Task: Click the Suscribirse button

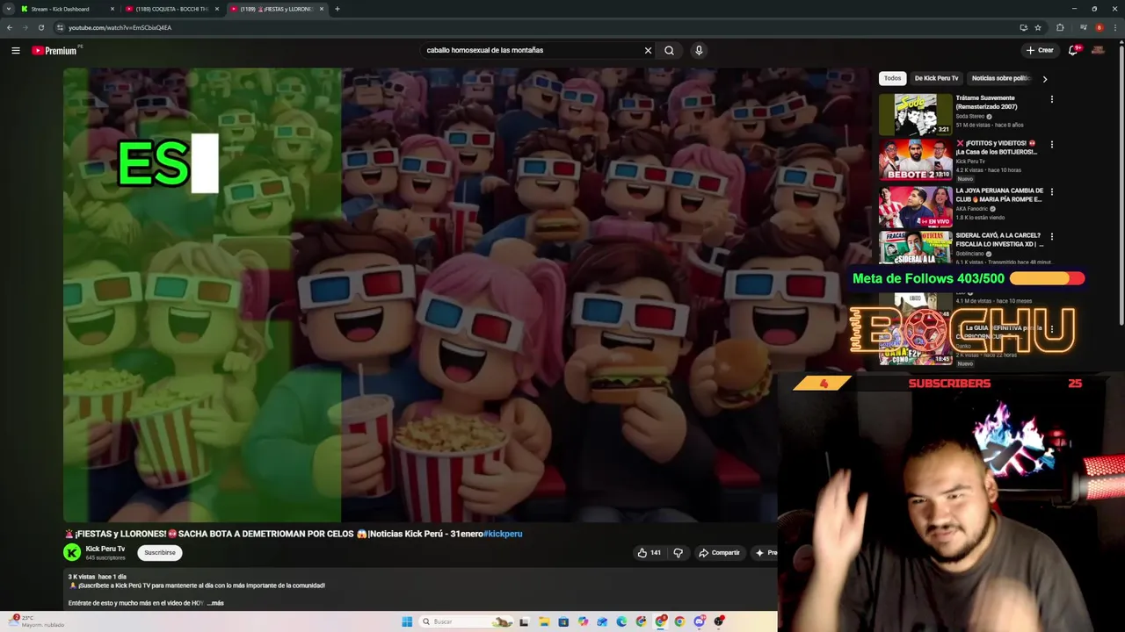Action: click(160, 553)
